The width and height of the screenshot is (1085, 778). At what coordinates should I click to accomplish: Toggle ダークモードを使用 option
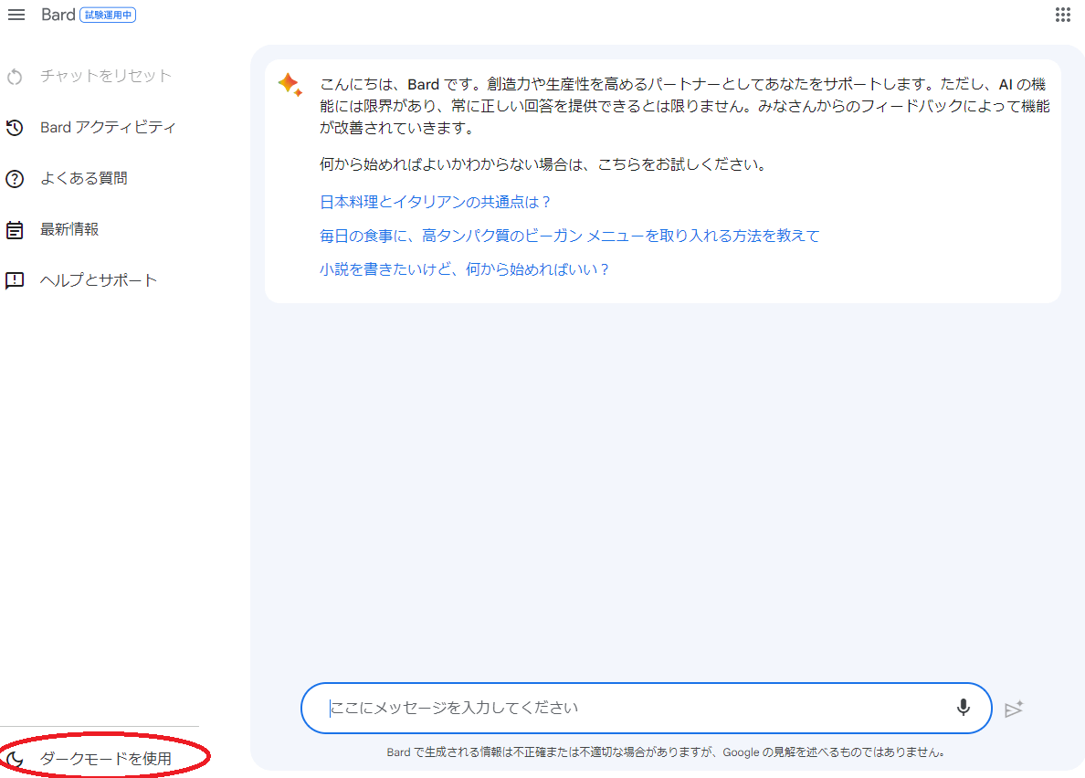[x=106, y=759]
